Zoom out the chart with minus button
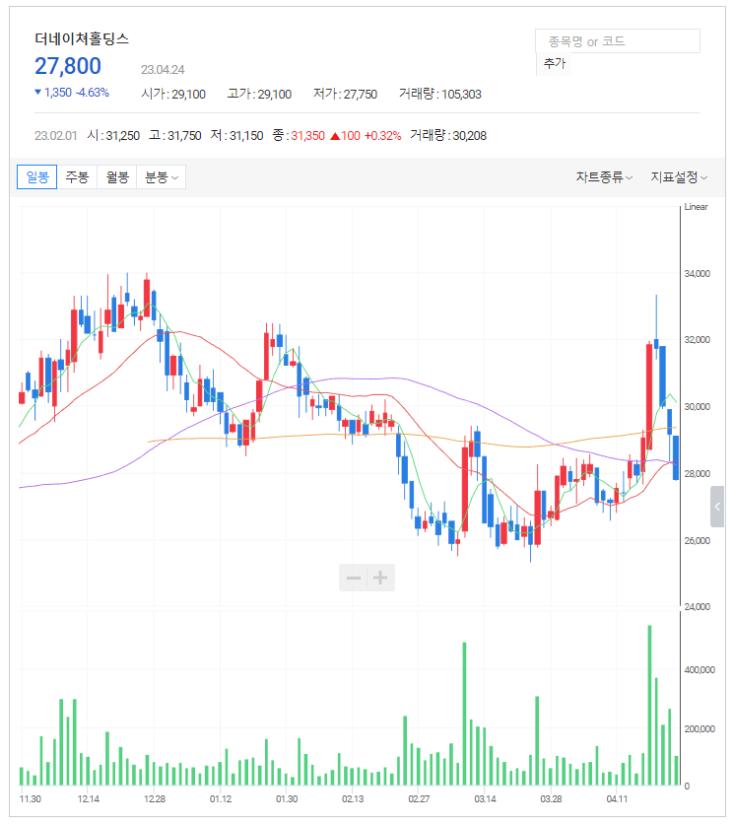Viewport: 733px width, 824px height. [353, 578]
